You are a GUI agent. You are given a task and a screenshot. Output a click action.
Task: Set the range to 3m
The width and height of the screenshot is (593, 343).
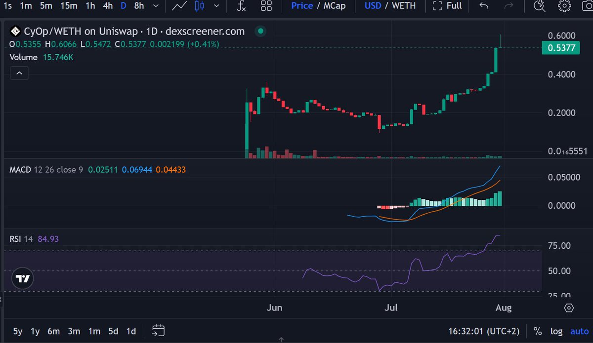74,331
